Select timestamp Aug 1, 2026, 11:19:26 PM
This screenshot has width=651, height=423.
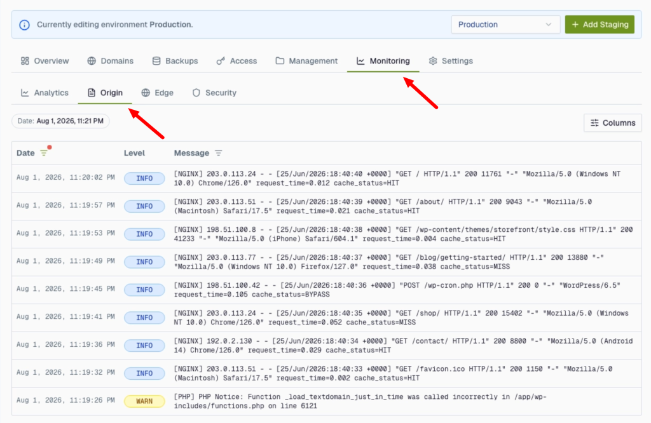(65, 400)
